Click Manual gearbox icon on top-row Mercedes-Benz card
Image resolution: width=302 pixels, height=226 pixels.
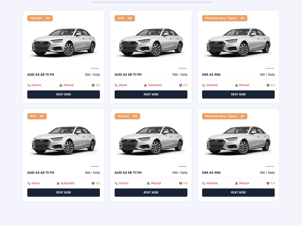click(237, 85)
